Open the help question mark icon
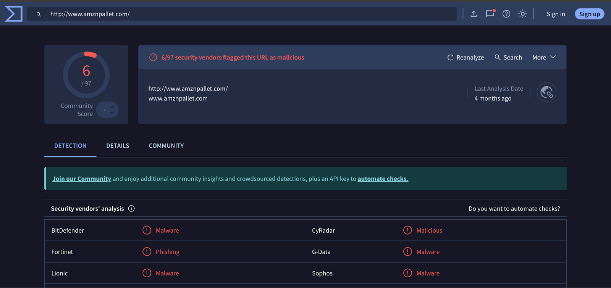611x288 pixels. pyautogui.click(x=506, y=14)
